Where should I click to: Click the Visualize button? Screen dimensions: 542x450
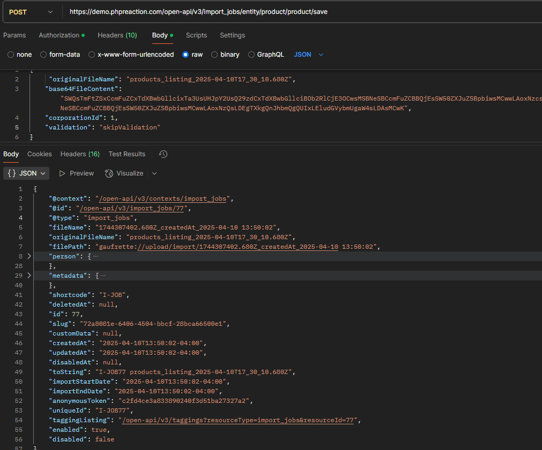(124, 173)
